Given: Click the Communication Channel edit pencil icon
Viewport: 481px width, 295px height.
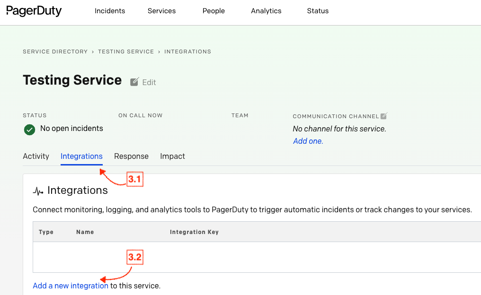Looking at the screenshot, I should [384, 116].
